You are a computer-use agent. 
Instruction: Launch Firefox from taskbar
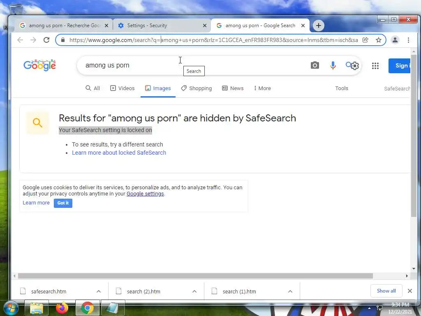click(x=62, y=308)
